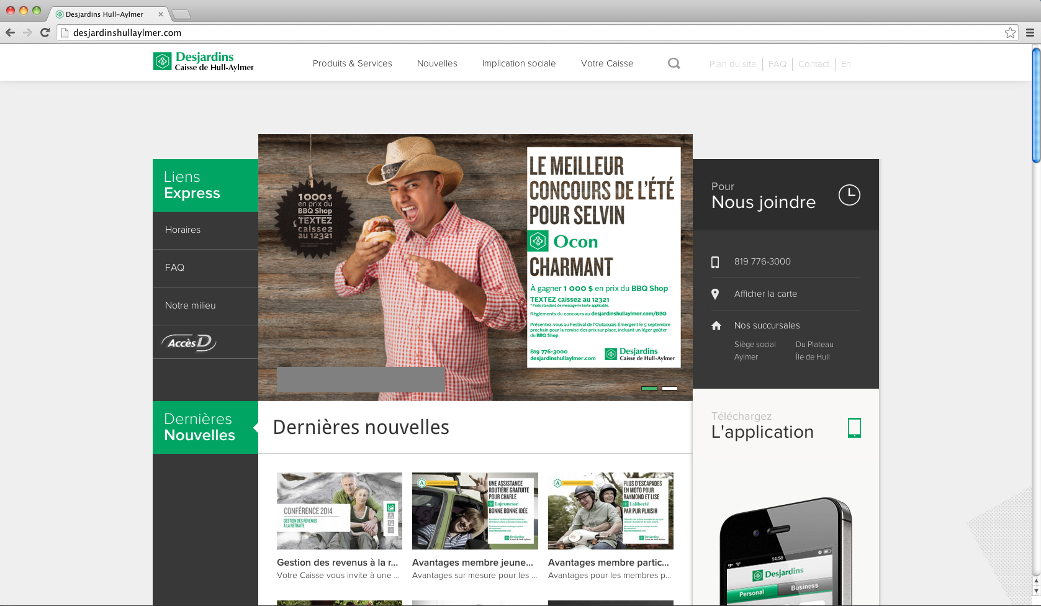Bookmark this page with the star icon
1041x606 pixels.
tap(1010, 33)
